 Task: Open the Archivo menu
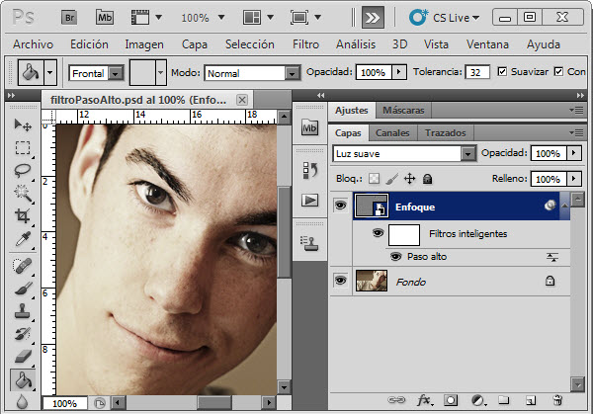33,44
